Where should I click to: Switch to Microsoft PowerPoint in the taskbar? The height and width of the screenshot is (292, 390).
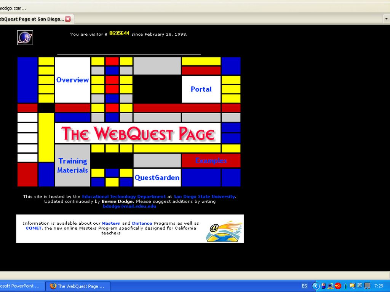(22, 286)
